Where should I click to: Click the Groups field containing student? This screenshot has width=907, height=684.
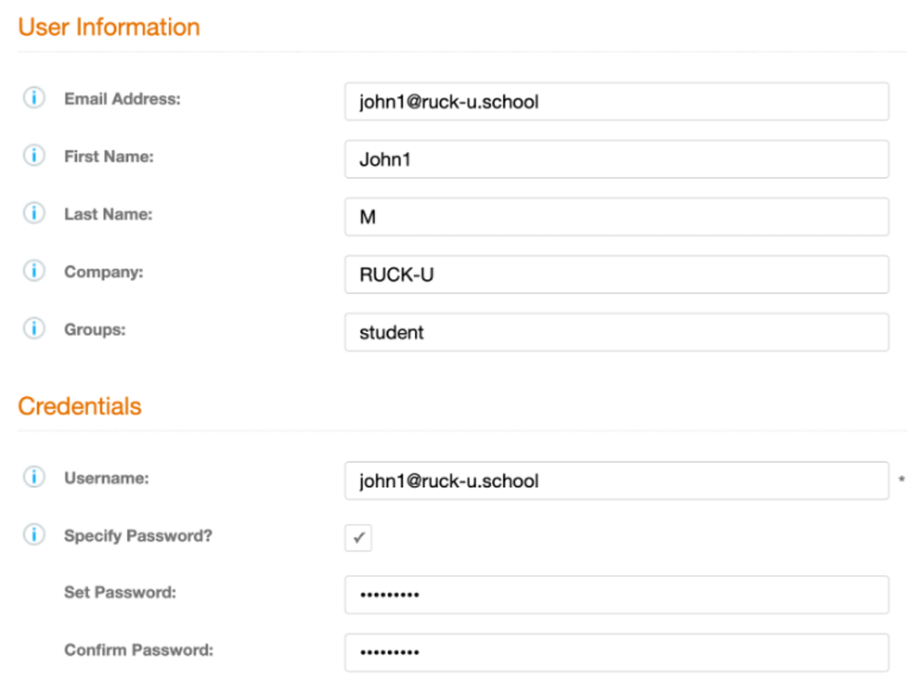[x=616, y=333]
